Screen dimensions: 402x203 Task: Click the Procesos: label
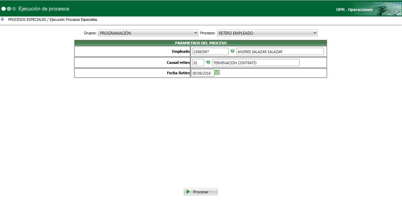pyautogui.click(x=208, y=33)
